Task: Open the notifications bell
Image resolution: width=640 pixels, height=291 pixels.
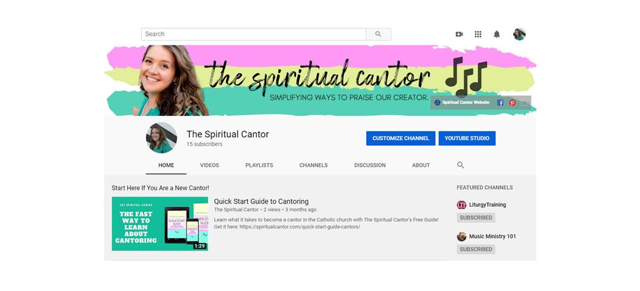Action: (x=497, y=35)
